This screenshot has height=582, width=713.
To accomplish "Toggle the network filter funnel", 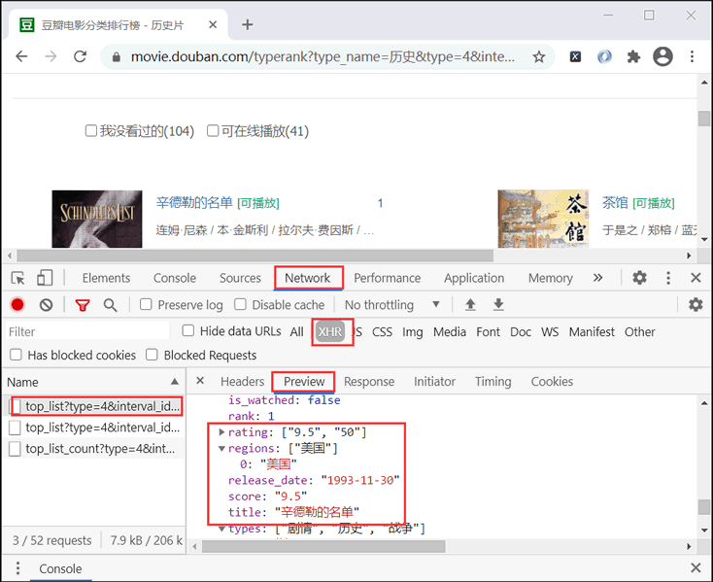I will point(83,305).
